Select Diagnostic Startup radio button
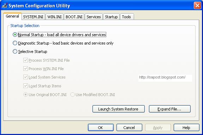Screen dimensions: 203x135 15,43
